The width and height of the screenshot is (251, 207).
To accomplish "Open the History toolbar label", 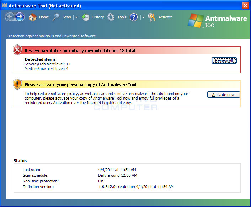I will click(x=98, y=17).
